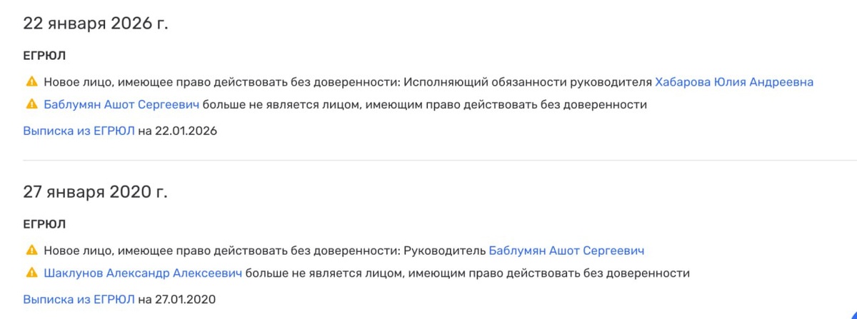Click the horizontal divider between the two date sections
This screenshot has width=857, height=319.
428,161
